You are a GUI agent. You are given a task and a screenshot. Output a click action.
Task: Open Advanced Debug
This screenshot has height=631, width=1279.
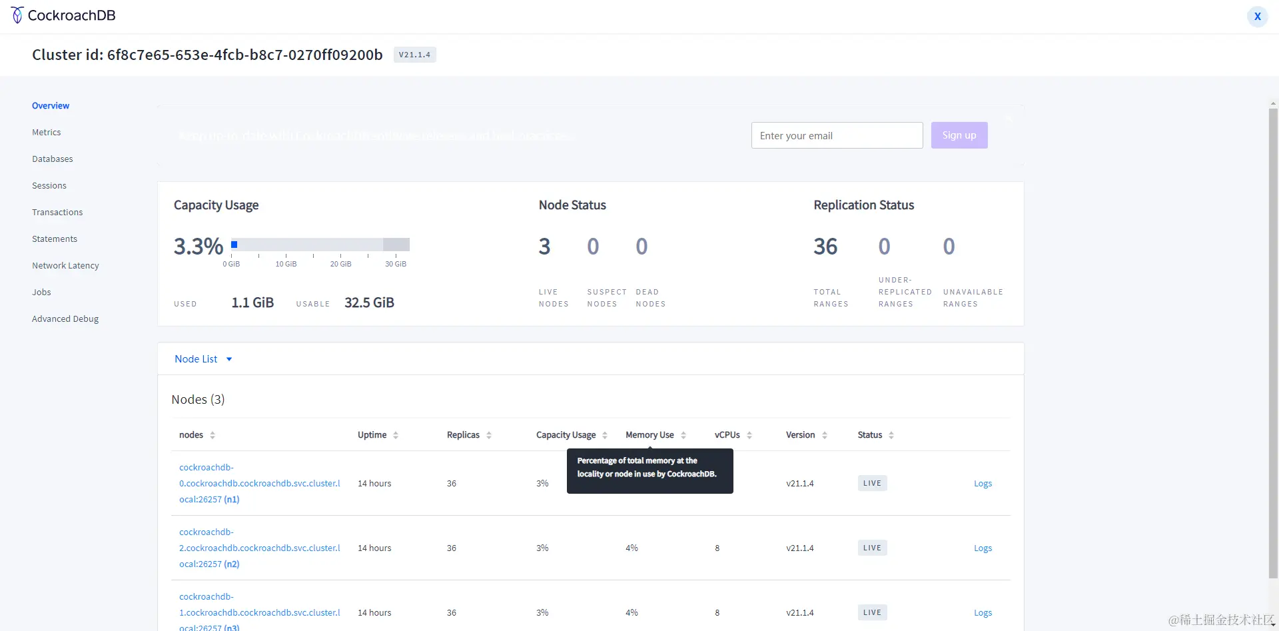(x=65, y=319)
